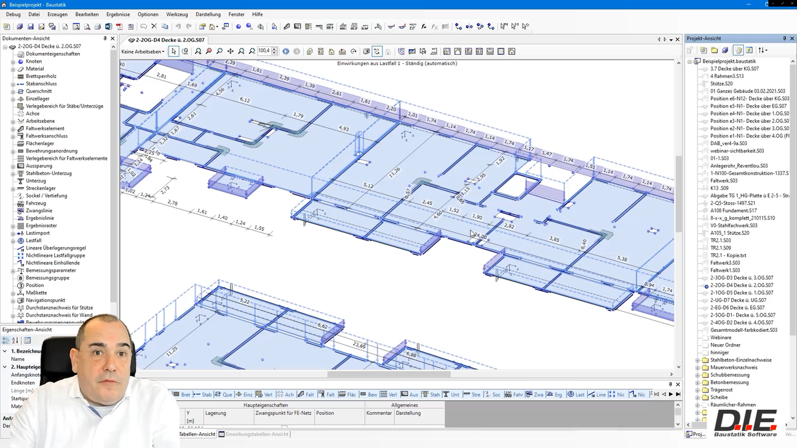Open the Stütze.S20 file in project list
The height and width of the screenshot is (448, 797).
pos(721,84)
